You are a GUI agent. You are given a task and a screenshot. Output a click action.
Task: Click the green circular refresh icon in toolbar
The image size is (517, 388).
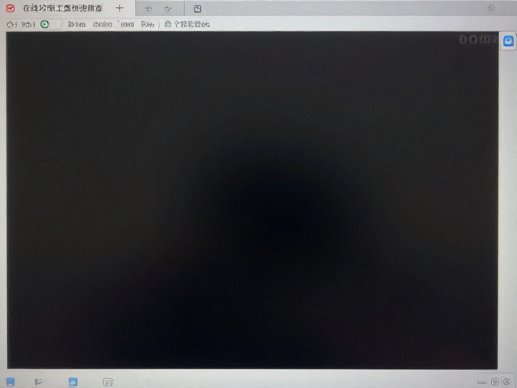point(44,24)
